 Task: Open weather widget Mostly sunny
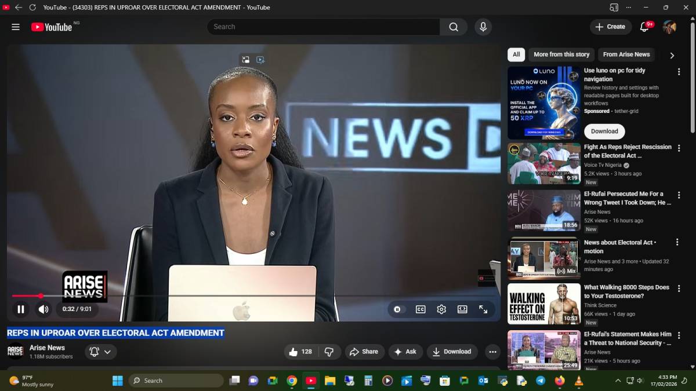(32, 381)
